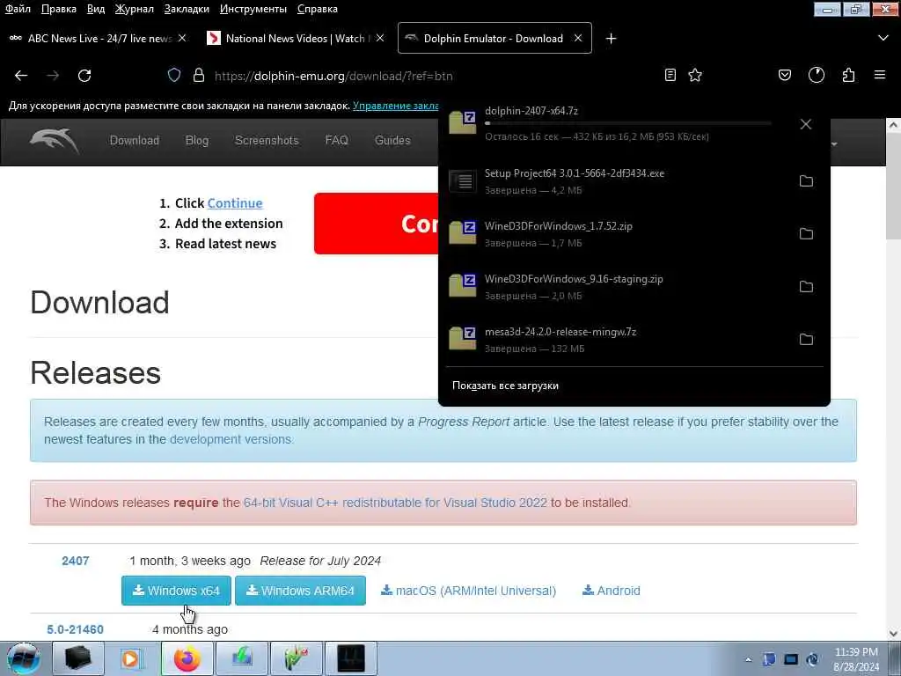This screenshot has width=901, height=676.
Task: Show Setup Project64 exe in its folder
Action: [x=806, y=181]
